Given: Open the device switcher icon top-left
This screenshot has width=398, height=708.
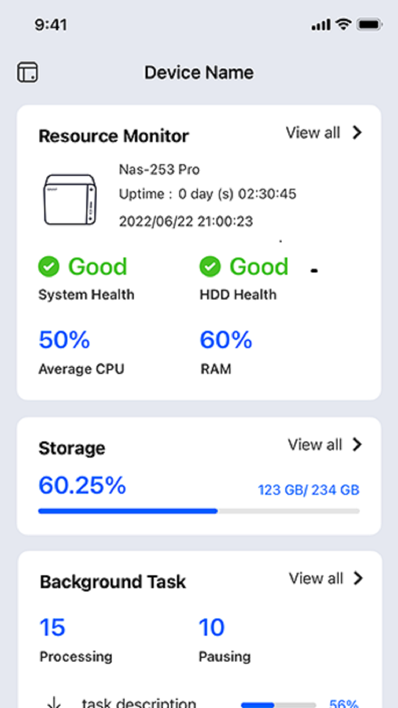Looking at the screenshot, I should point(28,72).
